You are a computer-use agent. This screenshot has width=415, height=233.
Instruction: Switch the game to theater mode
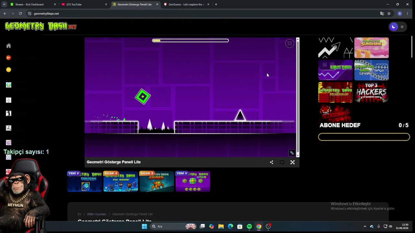click(282, 162)
